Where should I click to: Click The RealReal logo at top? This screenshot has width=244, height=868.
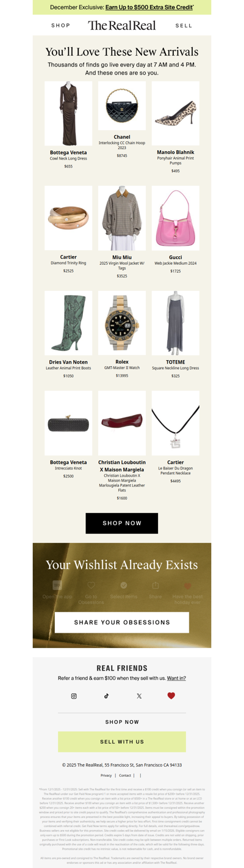coord(122,25)
